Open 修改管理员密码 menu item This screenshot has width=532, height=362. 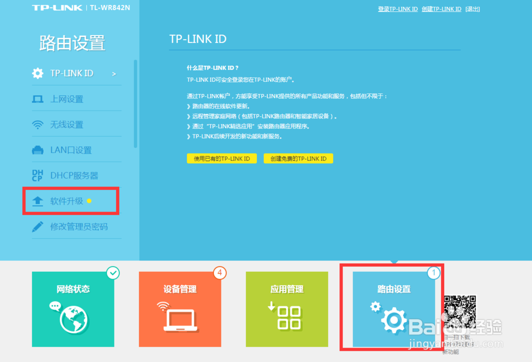[77, 226]
